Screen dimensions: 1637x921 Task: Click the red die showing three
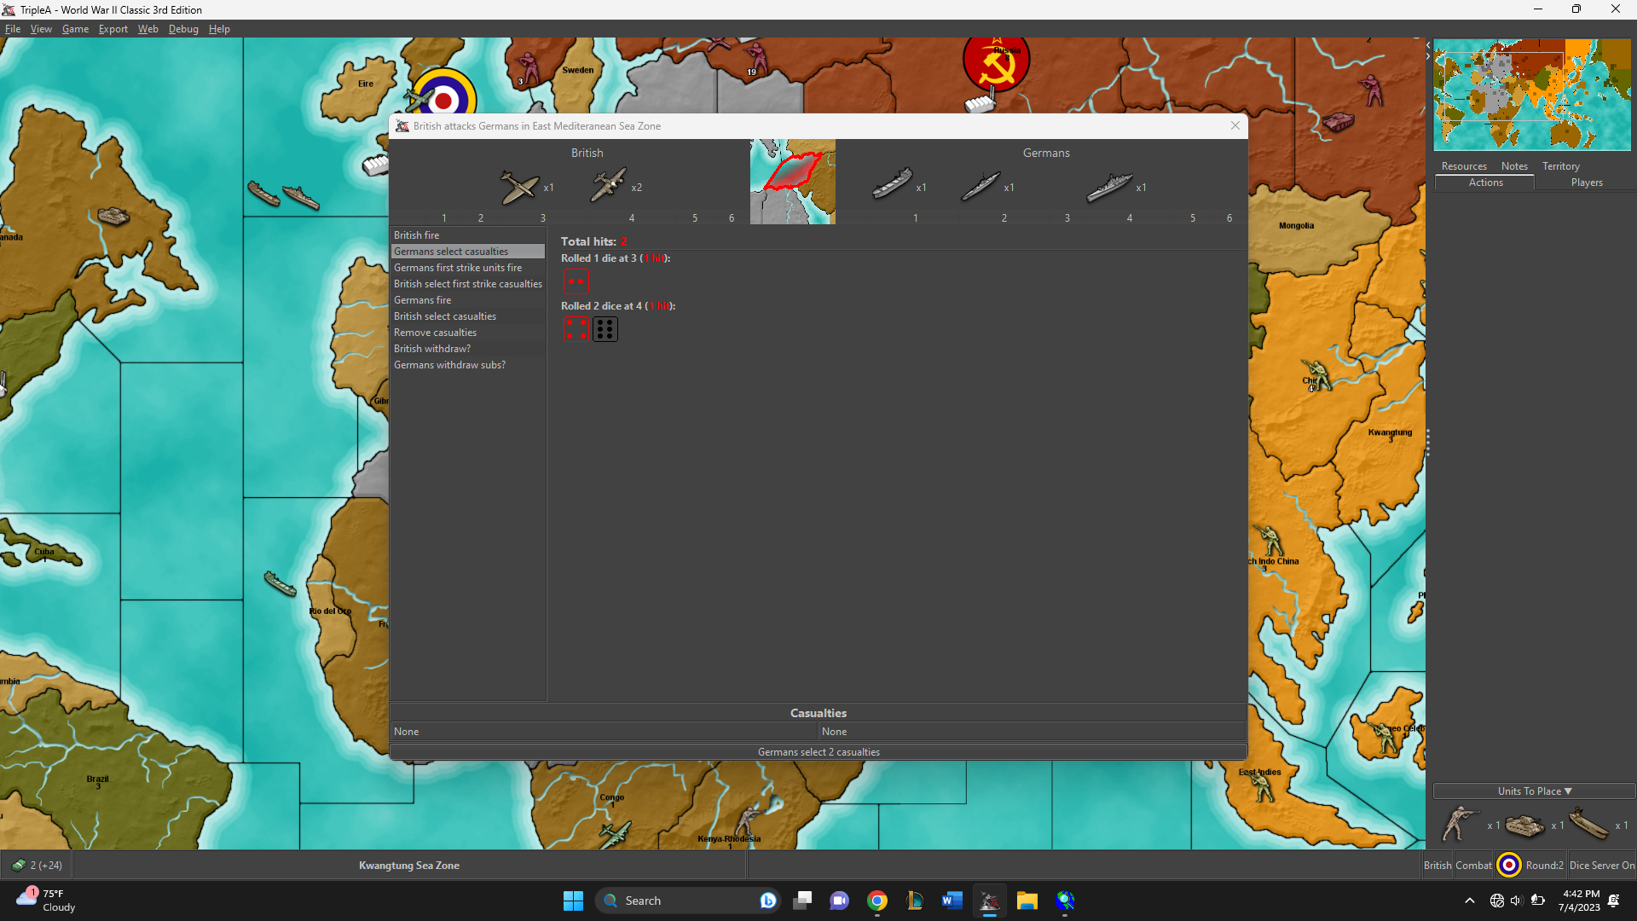pyautogui.click(x=576, y=281)
